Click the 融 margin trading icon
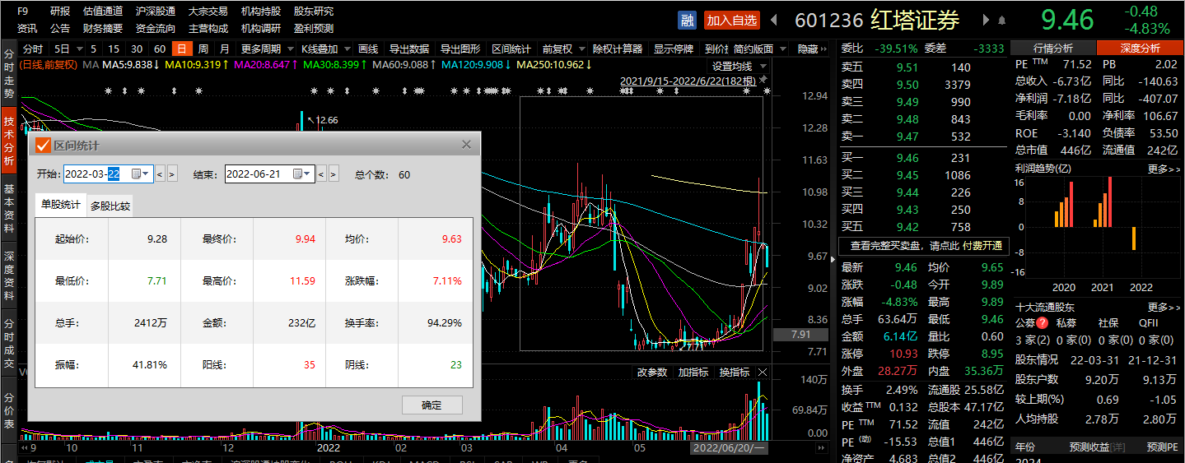The width and height of the screenshot is (1185, 463). (688, 20)
